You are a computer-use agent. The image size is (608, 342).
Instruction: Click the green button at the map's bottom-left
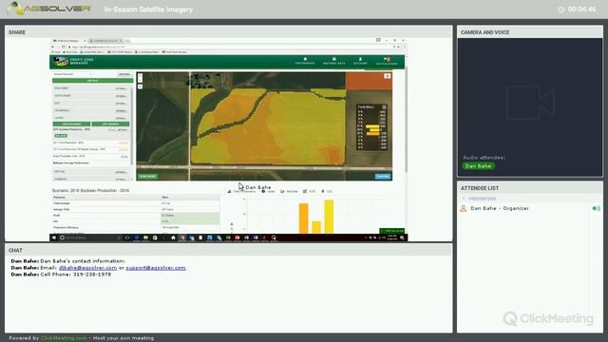148,176
